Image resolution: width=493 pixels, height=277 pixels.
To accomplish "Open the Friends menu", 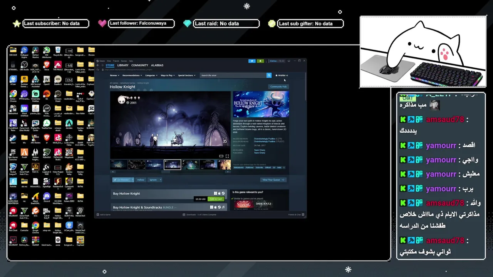I will pyautogui.click(x=116, y=61).
